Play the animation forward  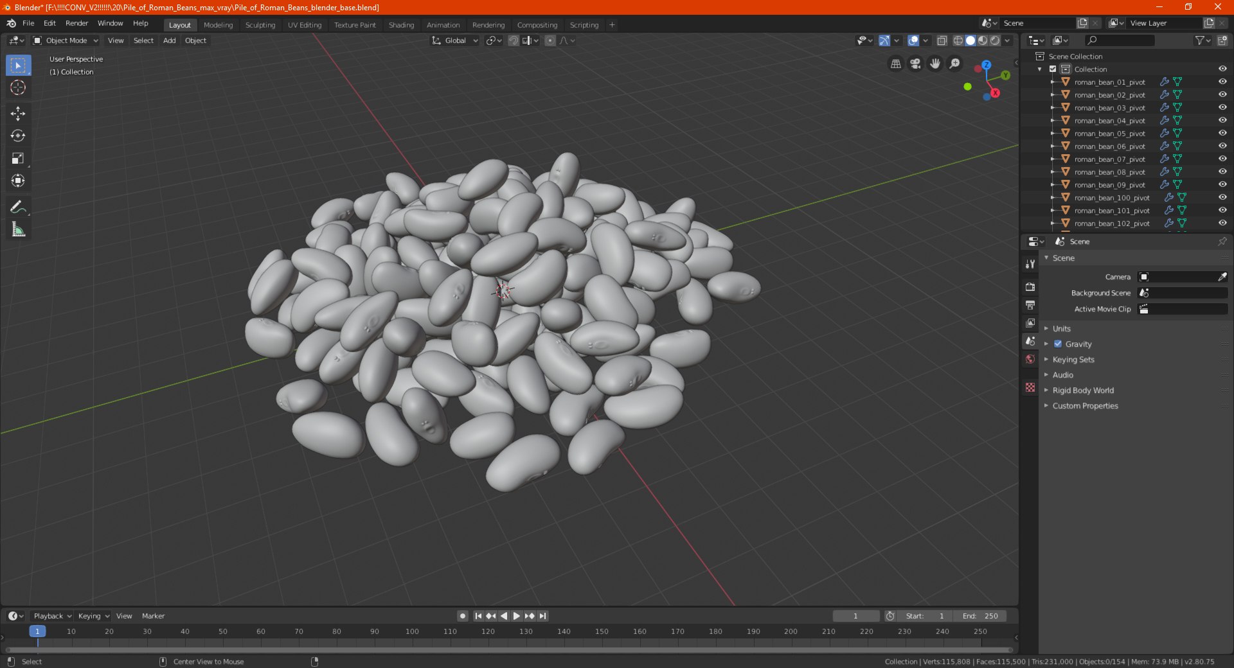point(516,616)
